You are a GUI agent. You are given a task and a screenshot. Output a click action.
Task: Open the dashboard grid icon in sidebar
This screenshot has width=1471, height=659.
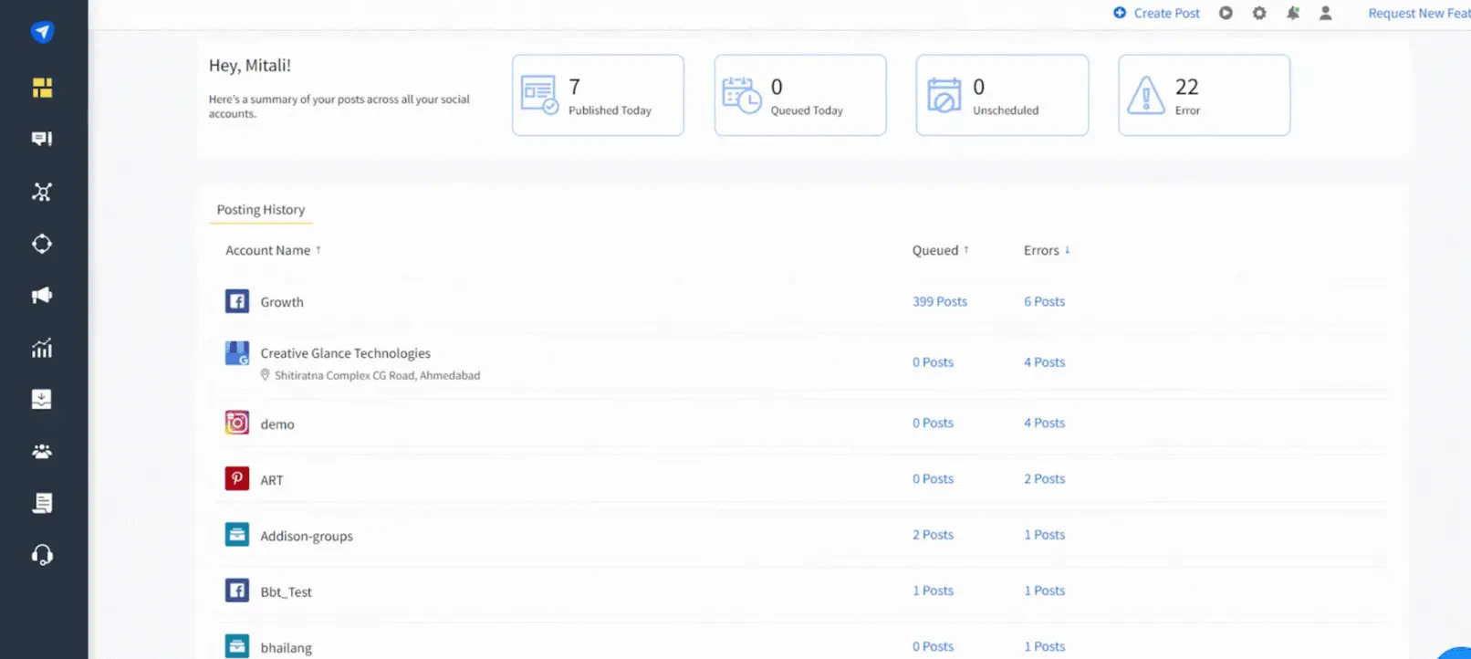click(x=42, y=88)
